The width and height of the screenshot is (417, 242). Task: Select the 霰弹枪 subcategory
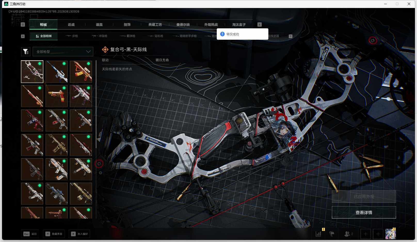tap(127, 36)
